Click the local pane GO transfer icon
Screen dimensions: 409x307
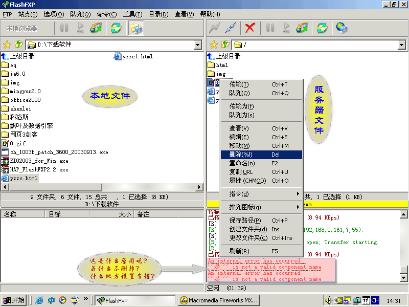coord(80,28)
